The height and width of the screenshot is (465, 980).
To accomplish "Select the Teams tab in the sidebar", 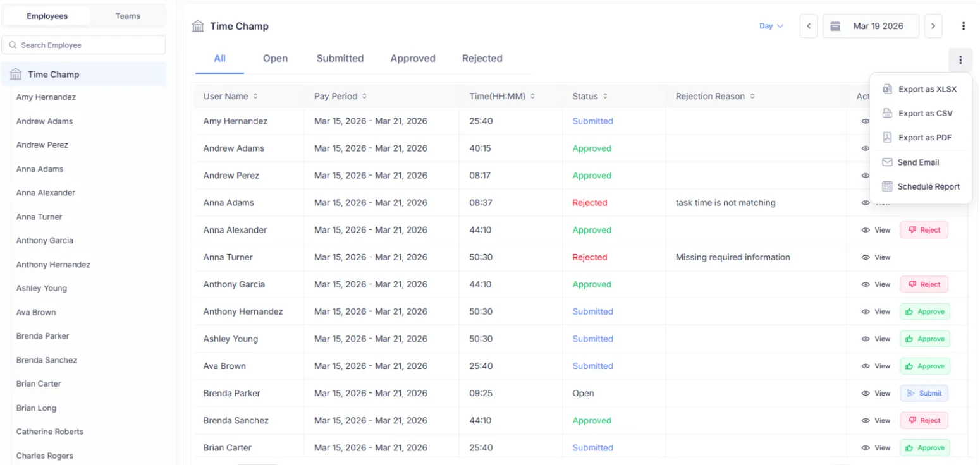I will tap(128, 15).
